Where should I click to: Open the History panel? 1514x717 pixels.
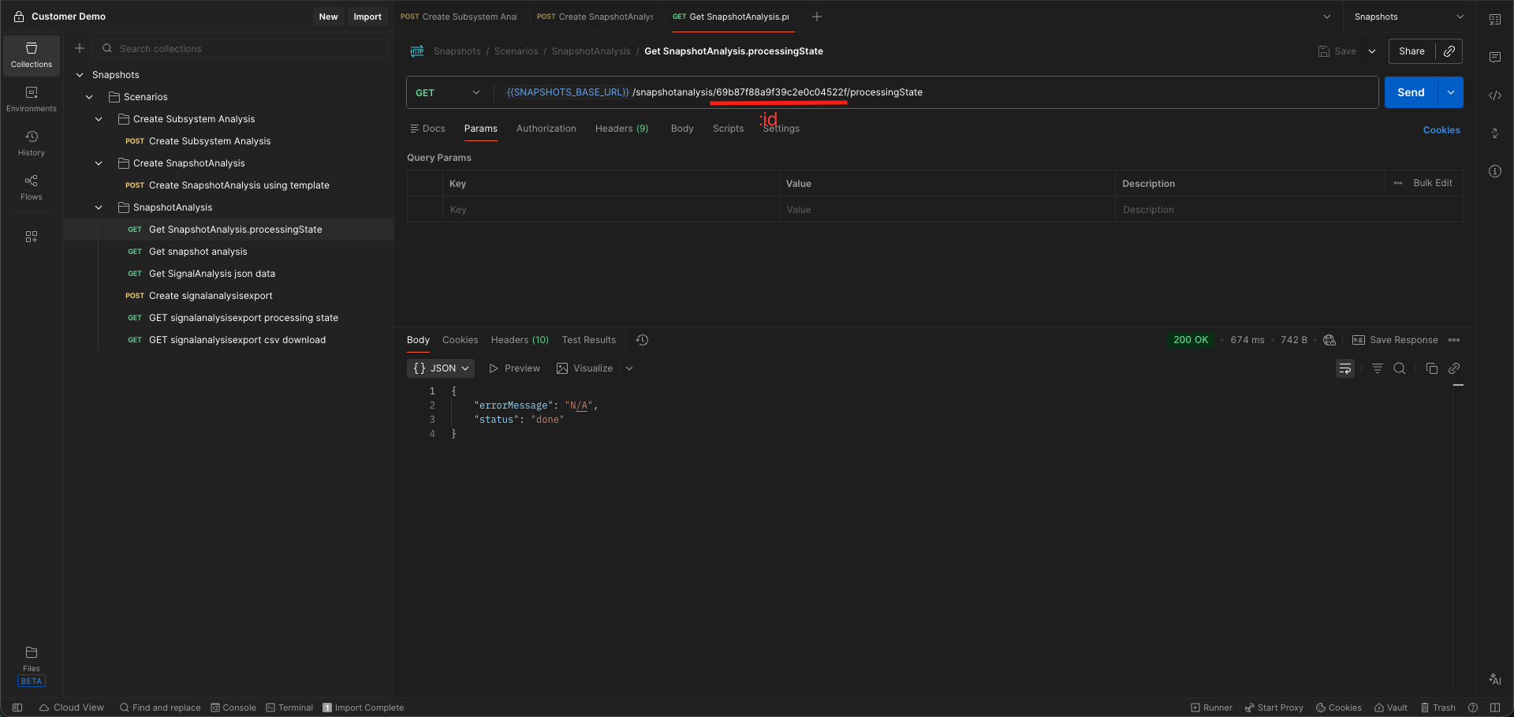click(31, 143)
